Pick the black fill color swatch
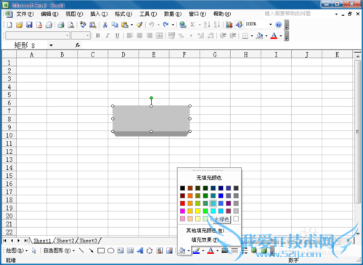The width and height of the screenshot is (363, 265). point(183,188)
